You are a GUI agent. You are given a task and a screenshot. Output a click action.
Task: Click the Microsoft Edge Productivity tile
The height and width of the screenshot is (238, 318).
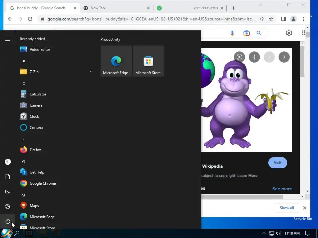click(116, 61)
